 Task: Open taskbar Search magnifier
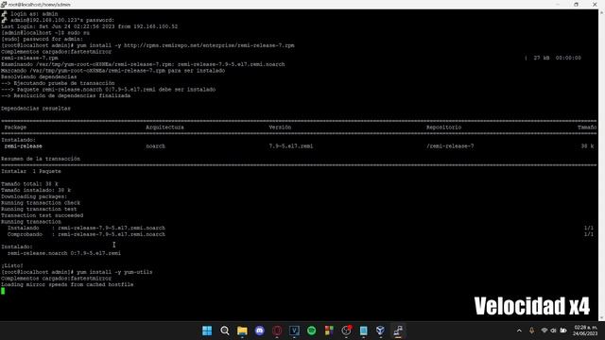[x=225, y=331]
